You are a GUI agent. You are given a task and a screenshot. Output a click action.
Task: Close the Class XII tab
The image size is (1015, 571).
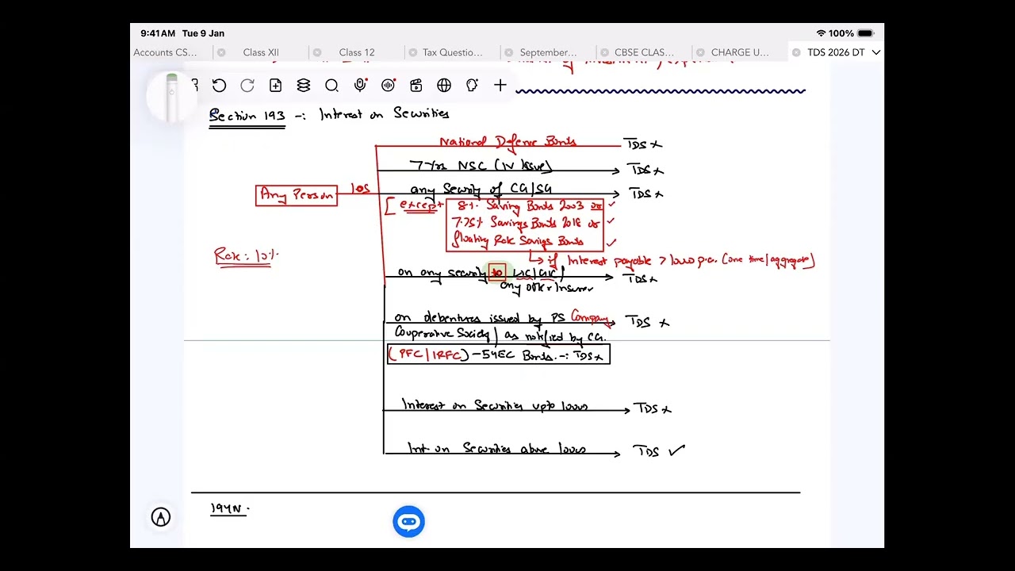[x=221, y=52]
